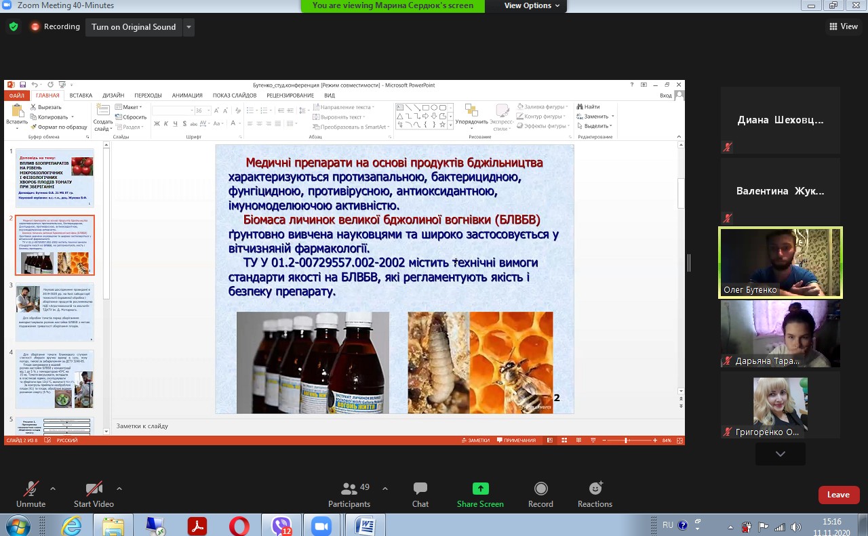Select the ВСТАВКА ribbon tab
The width and height of the screenshot is (868, 536).
[81, 96]
